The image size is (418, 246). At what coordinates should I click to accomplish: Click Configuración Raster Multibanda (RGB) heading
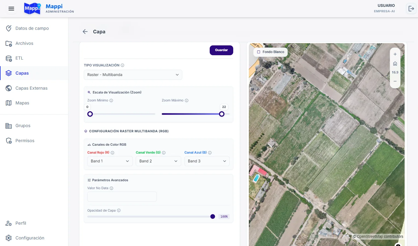(129, 131)
